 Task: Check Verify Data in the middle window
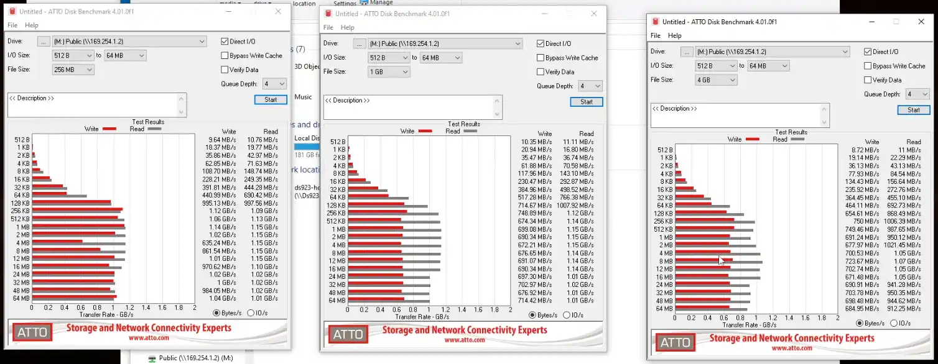point(541,72)
